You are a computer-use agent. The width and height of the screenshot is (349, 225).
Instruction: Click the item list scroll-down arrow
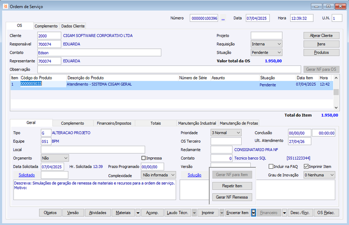pos(336,108)
